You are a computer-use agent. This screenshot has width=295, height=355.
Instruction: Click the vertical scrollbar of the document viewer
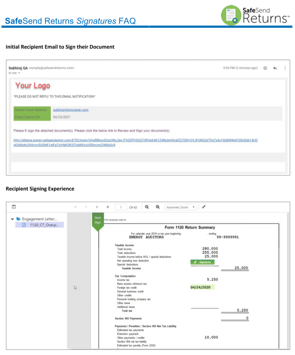coord(288,281)
